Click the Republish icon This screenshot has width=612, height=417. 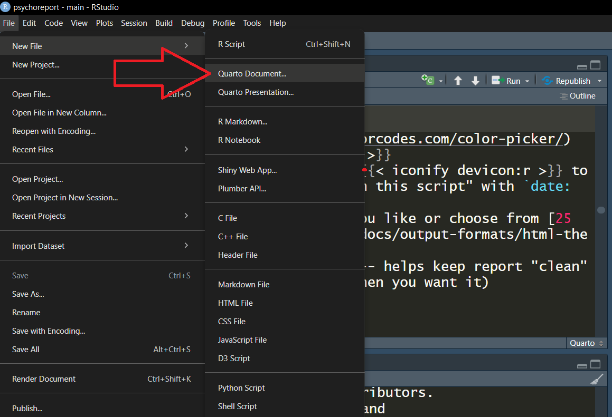(x=547, y=81)
